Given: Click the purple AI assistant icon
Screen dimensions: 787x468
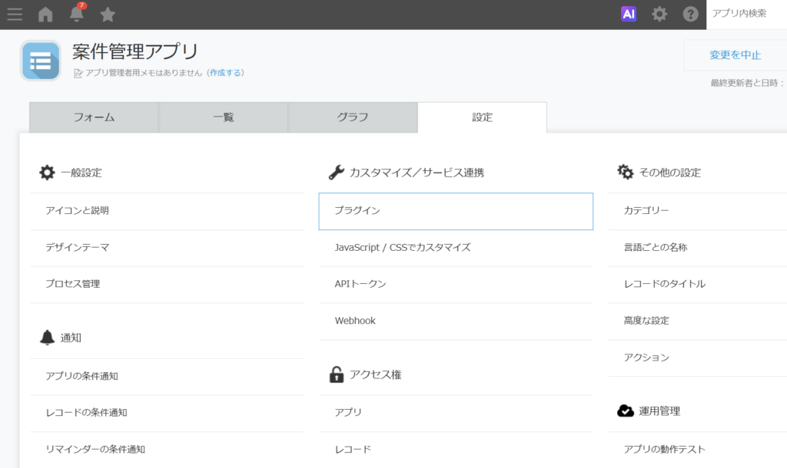Looking at the screenshot, I should [629, 14].
